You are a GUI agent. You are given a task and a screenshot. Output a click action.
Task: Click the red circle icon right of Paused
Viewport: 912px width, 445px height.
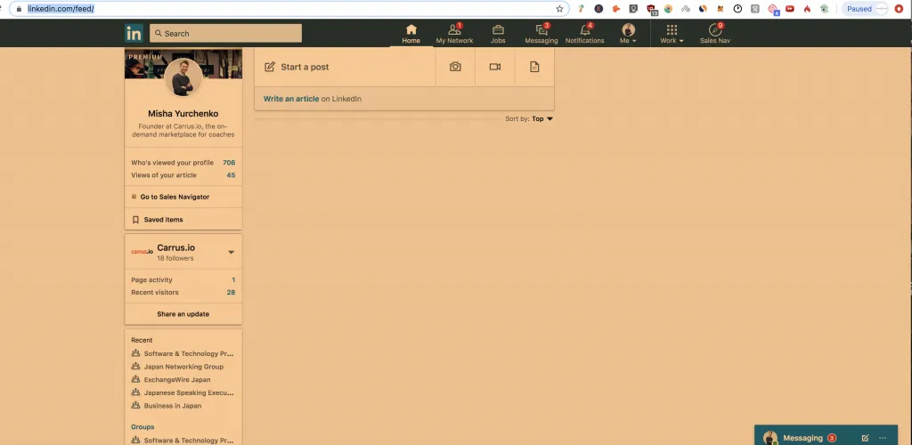tap(899, 9)
